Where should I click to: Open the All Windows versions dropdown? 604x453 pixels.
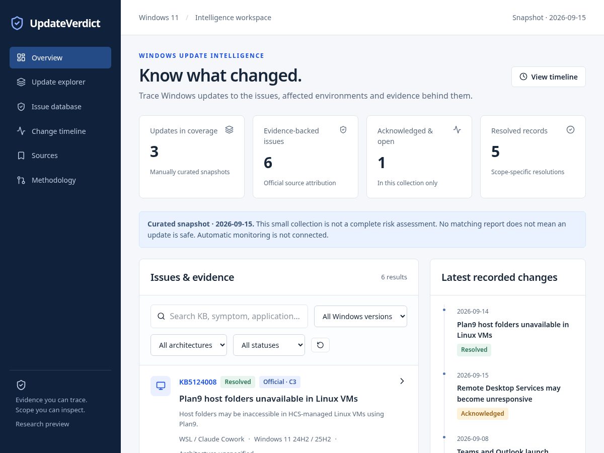360,316
